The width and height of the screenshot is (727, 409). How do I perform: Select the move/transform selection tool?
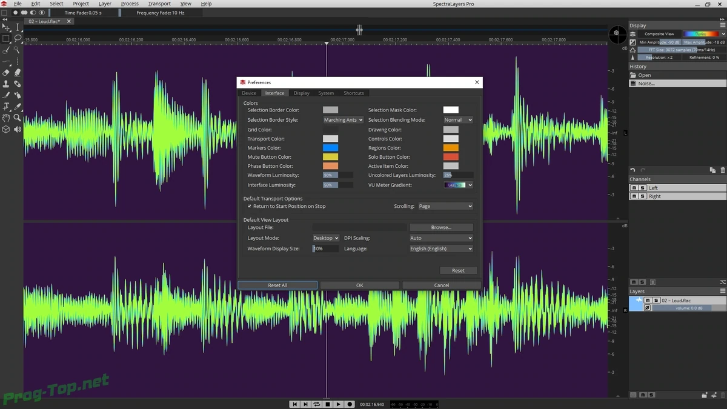coord(6,27)
